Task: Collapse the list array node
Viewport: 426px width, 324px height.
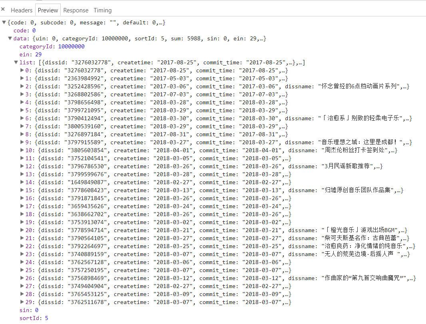Action: [16, 62]
